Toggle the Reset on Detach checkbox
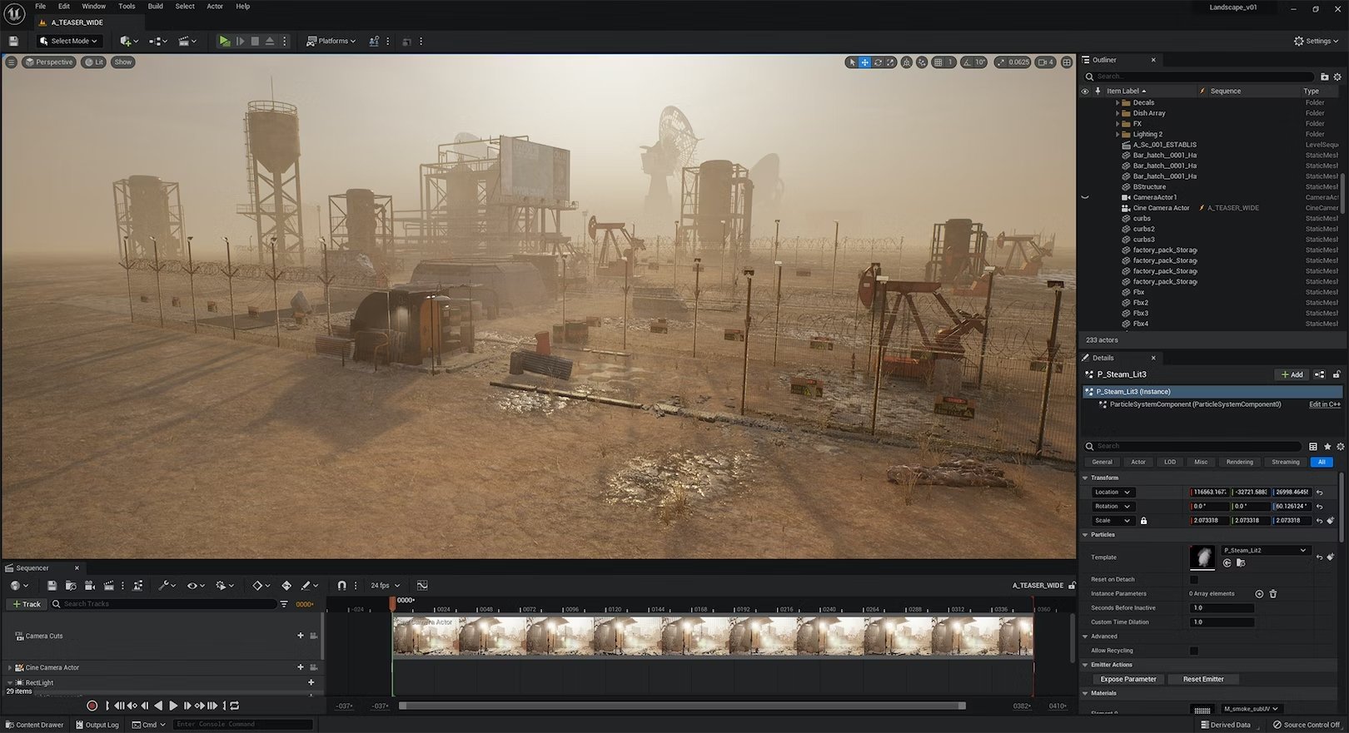The image size is (1349, 733). (1194, 580)
